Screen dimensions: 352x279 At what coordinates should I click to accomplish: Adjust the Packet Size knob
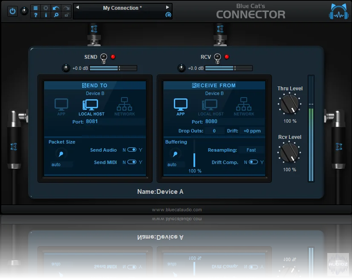61,154
